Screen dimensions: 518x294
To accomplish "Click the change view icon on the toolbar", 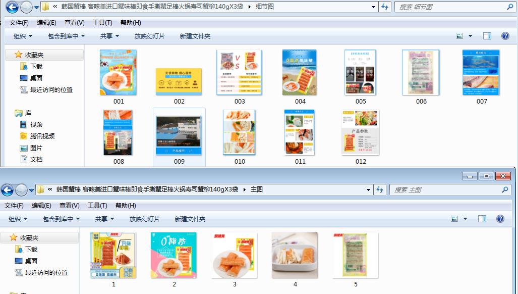I will pyautogui.click(x=460, y=35).
